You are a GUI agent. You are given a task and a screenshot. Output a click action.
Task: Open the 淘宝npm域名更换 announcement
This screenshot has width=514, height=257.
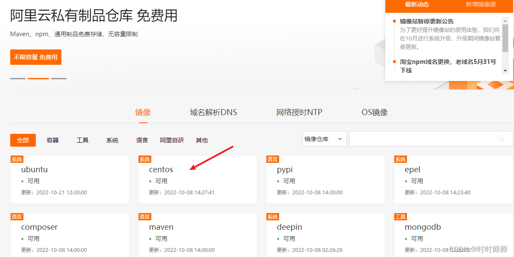[448, 66]
